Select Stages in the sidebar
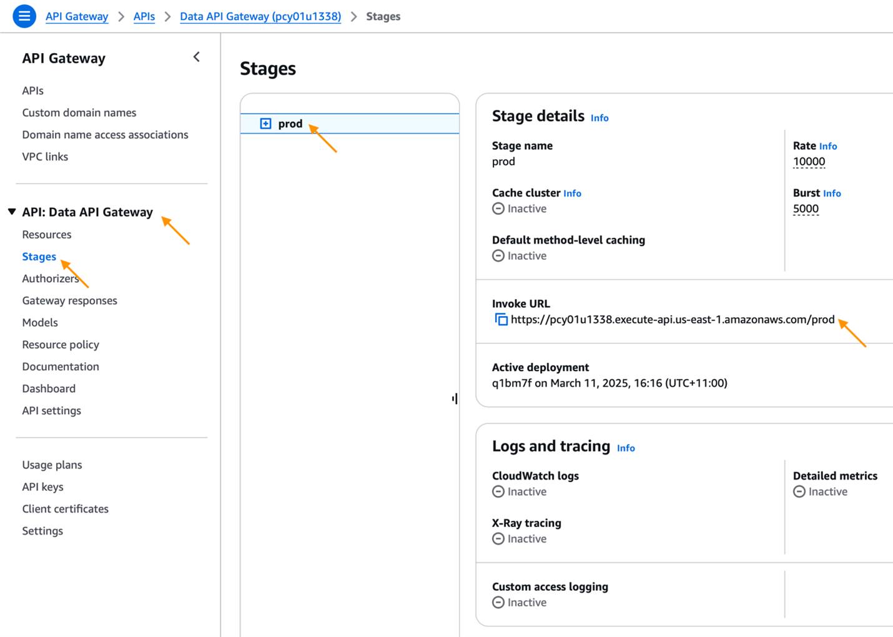Viewport: 893px width, 637px height. [x=39, y=257]
